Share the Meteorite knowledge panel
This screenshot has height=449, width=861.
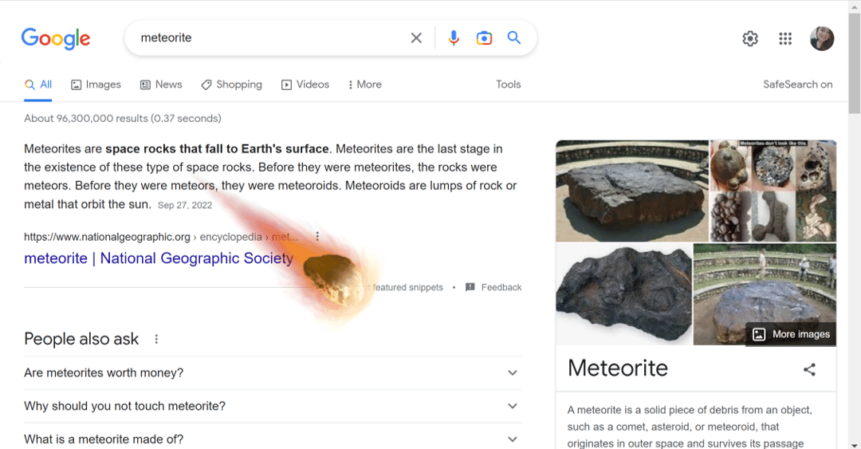click(809, 369)
